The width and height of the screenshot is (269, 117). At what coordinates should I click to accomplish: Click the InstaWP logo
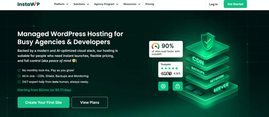29,4
